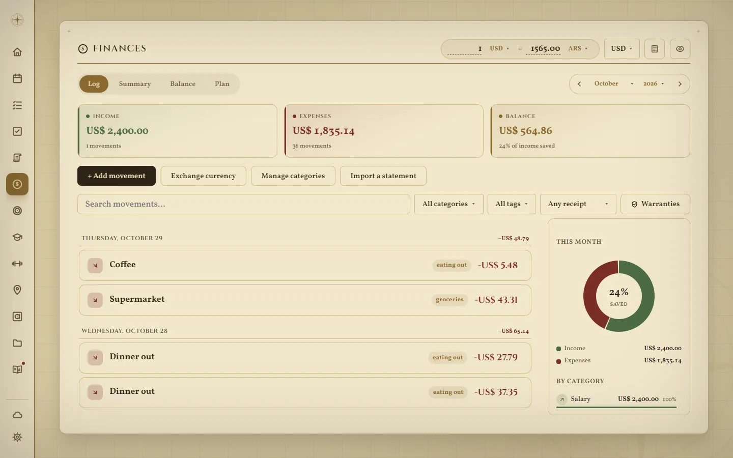Click the Add movement button
The width and height of the screenshot is (733, 458).
117,176
